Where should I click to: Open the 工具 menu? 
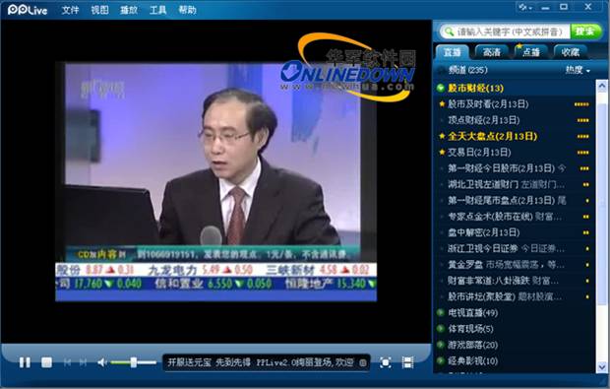(x=158, y=10)
